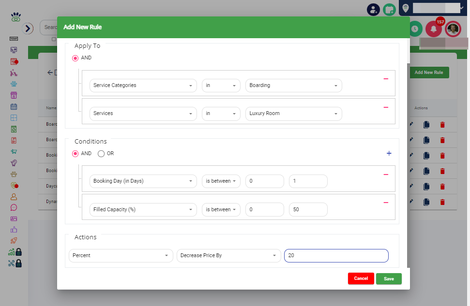470x306 pixels.
Task: Select the AND radio under Apply To
Action: 75,58
